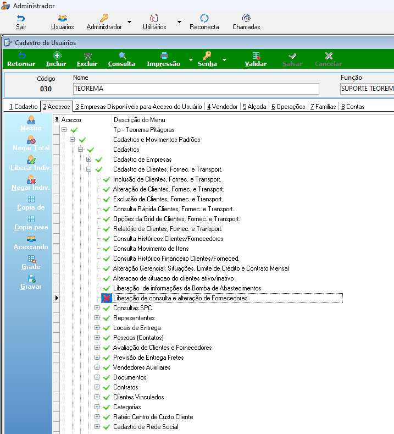Image resolution: width=394 pixels, height=434 pixels.
Task: Switch to the 4 Vendedor tab
Action: (x=223, y=107)
